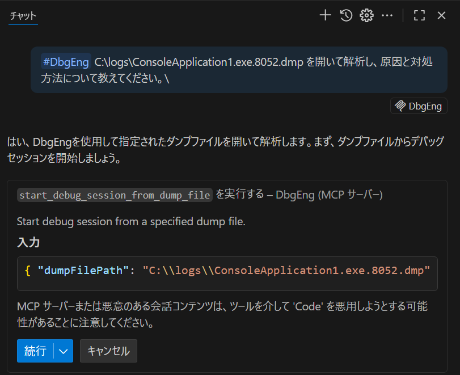Close the chat panel
The image size is (460, 375).
click(441, 15)
